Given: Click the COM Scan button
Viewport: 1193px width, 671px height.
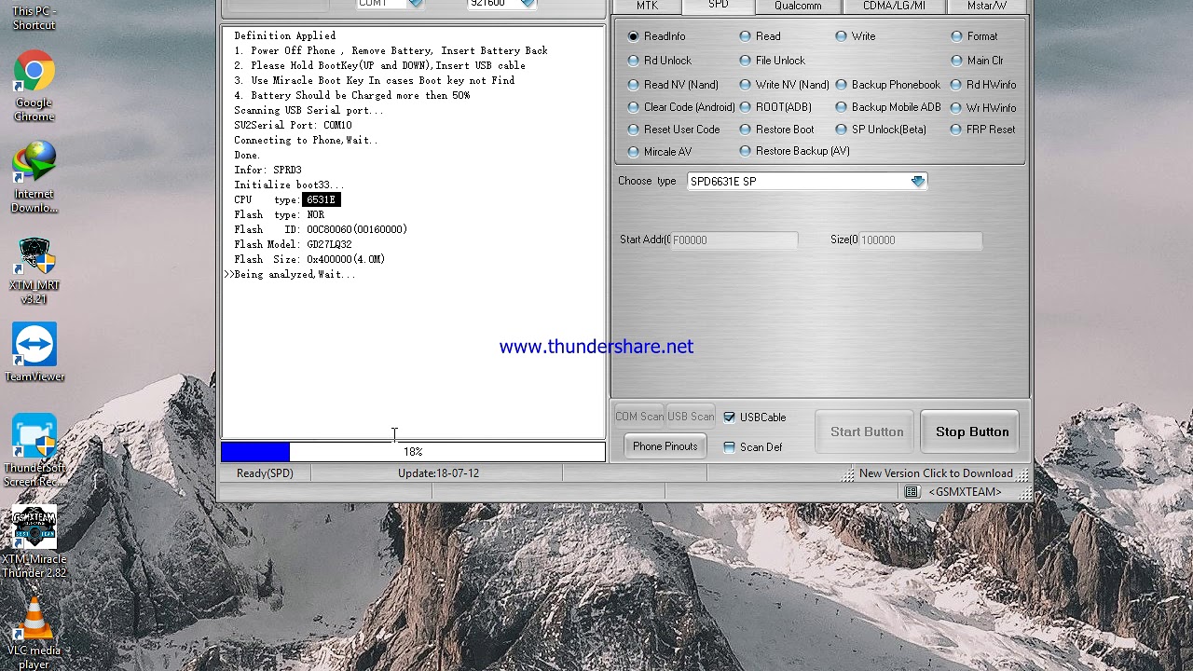Looking at the screenshot, I should pos(639,417).
